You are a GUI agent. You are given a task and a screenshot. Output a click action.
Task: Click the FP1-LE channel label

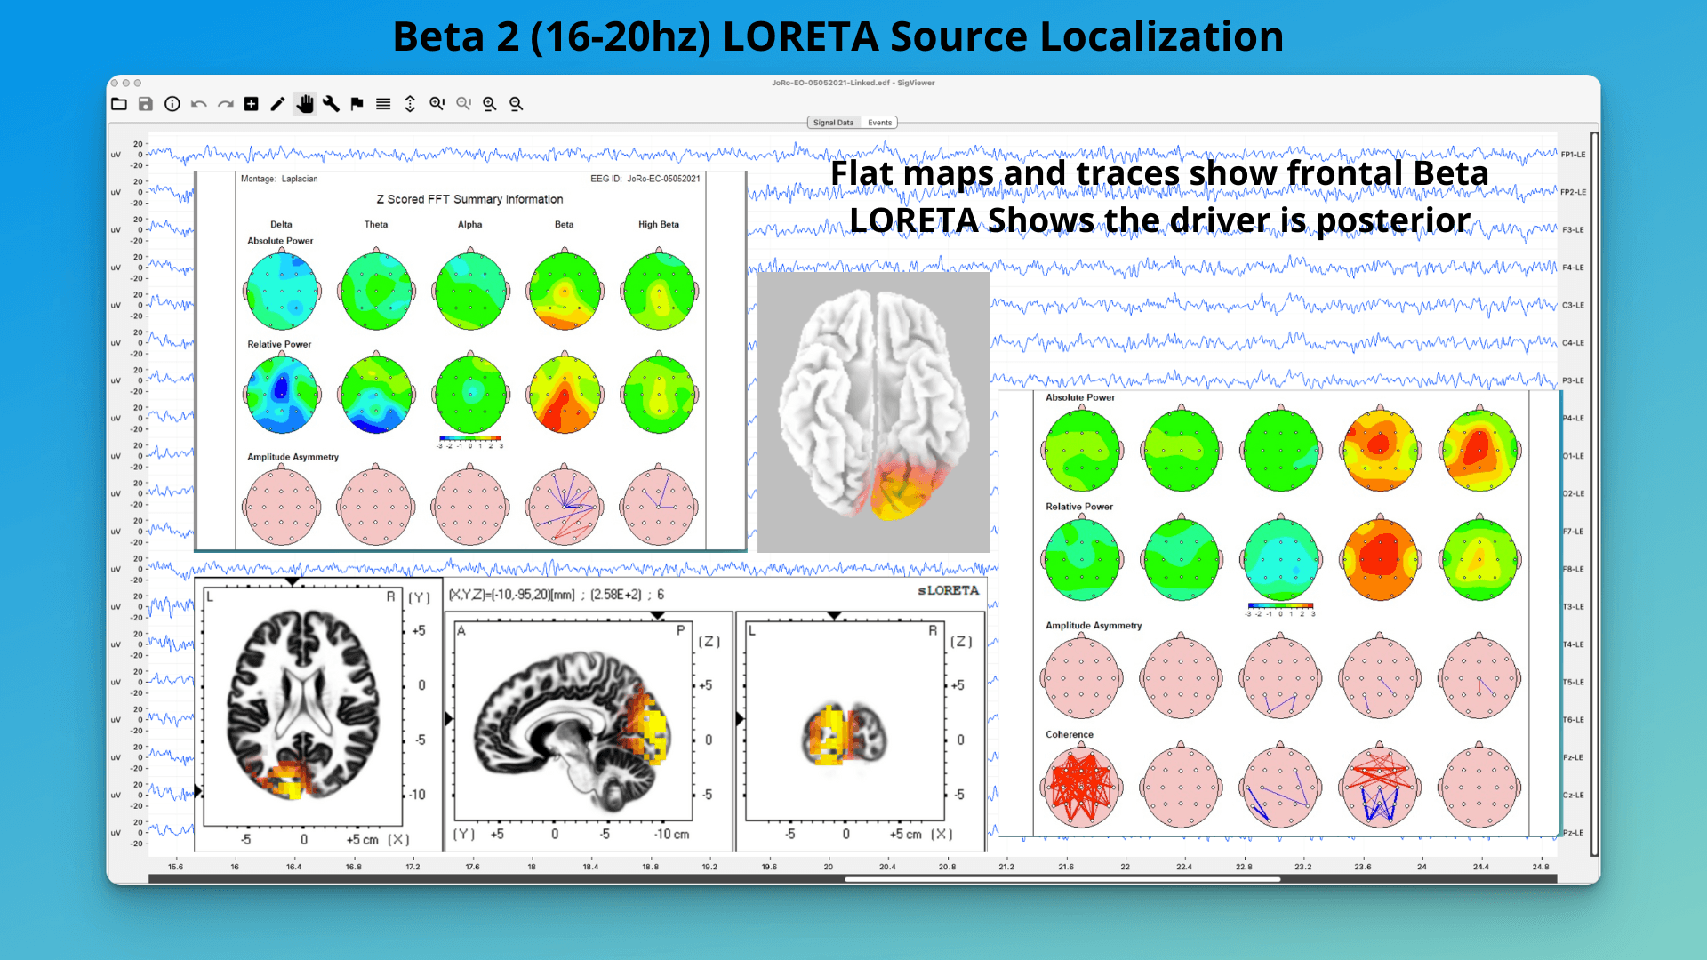[x=1572, y=152]
